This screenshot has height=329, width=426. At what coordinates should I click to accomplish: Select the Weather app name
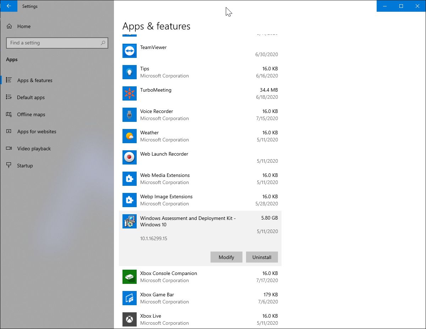click(149, 133)
